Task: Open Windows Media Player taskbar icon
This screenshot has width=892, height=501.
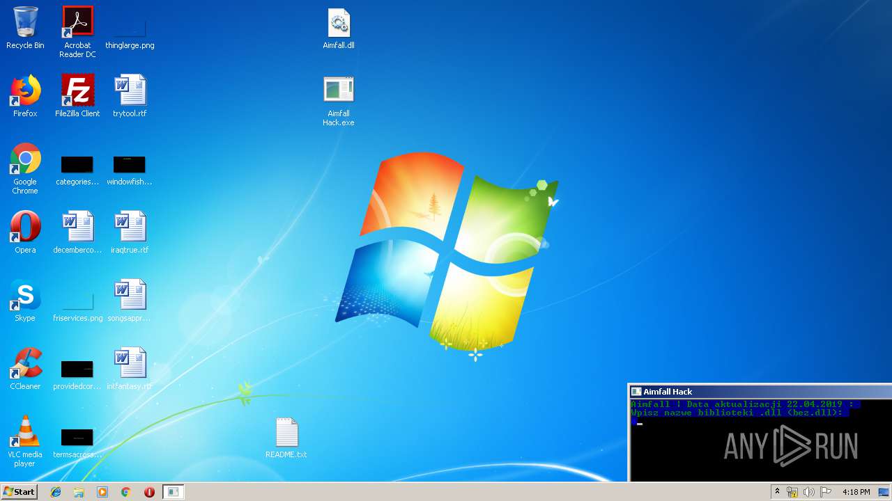Action: (102, 492)
